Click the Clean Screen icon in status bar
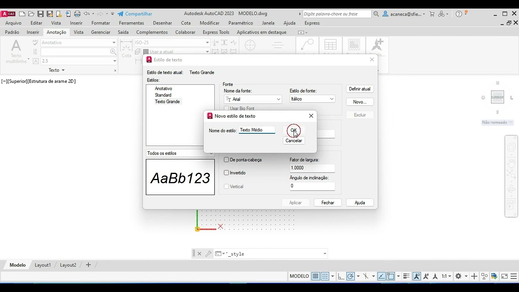Screen dimensions: 519x292 pos(504,276)
